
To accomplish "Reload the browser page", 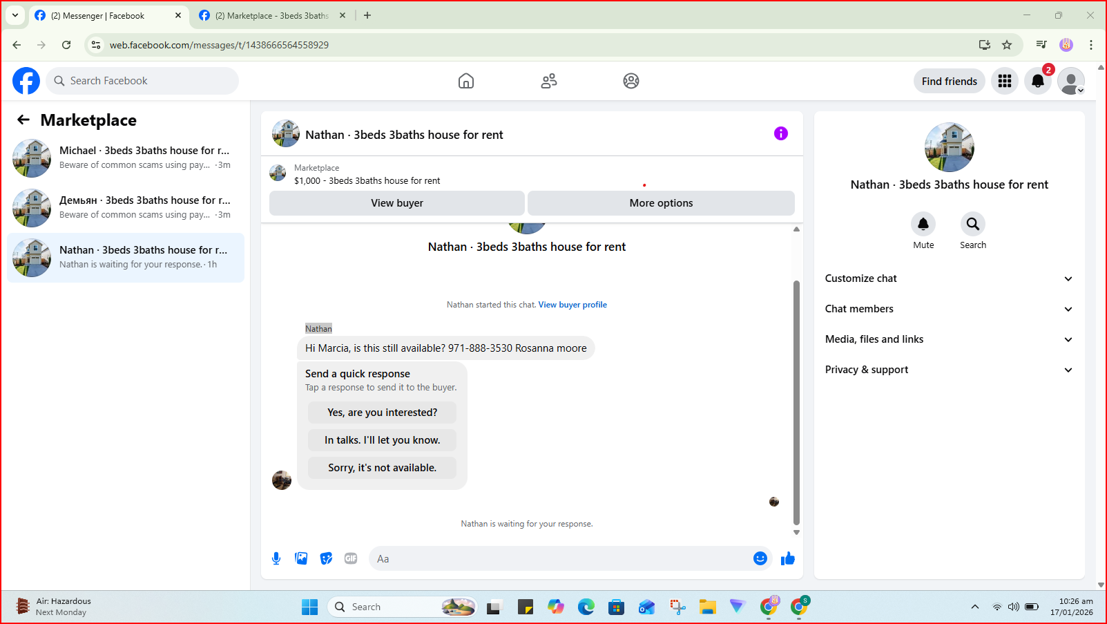I will [x=66, y=45].
